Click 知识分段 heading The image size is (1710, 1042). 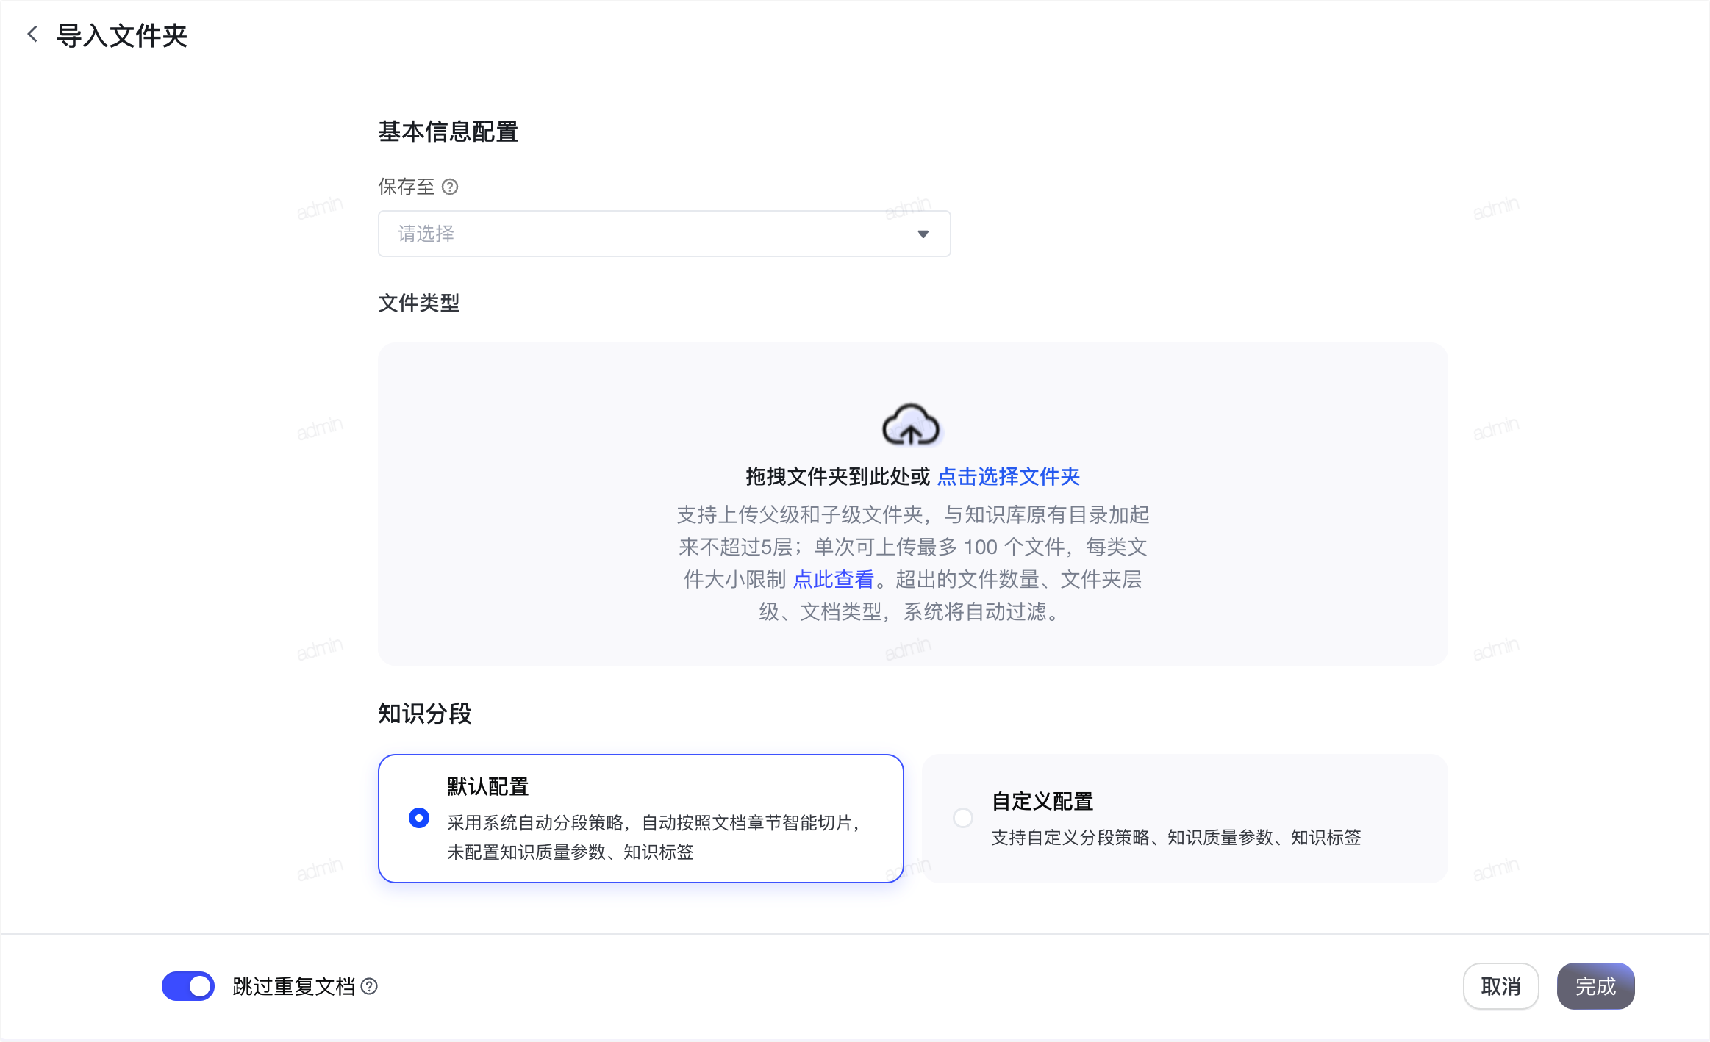click(x=425, y=713)
